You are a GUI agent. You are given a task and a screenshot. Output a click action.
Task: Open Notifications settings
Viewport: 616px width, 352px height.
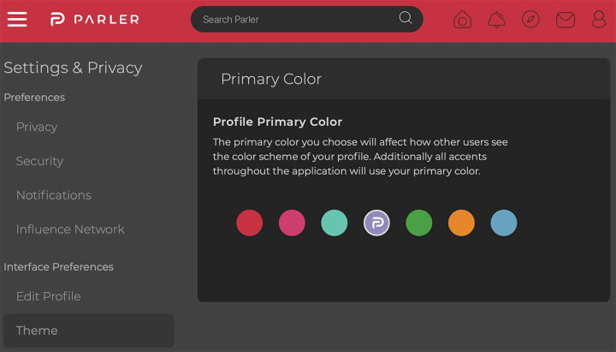pos(53,195)
